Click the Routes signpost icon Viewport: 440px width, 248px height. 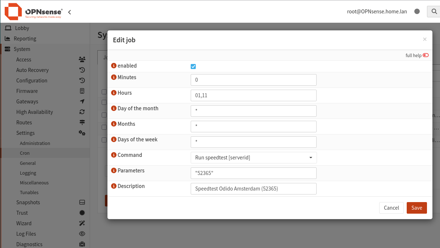coord(82,123)
